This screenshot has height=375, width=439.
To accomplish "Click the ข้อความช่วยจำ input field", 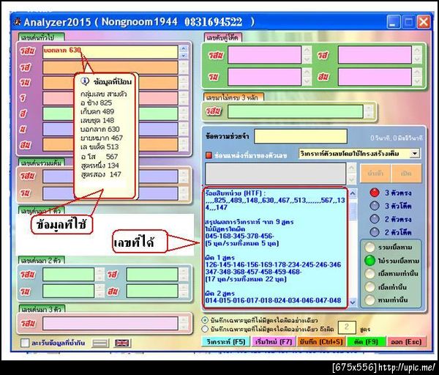I will [301, 136].
